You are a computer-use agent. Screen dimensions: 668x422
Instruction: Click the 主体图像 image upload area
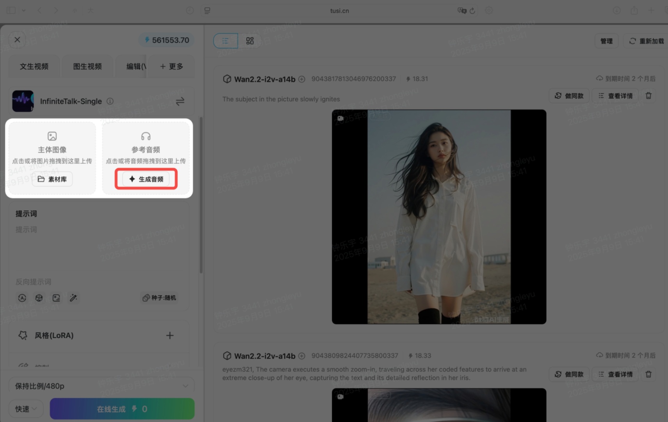click(x=52, y=148)
